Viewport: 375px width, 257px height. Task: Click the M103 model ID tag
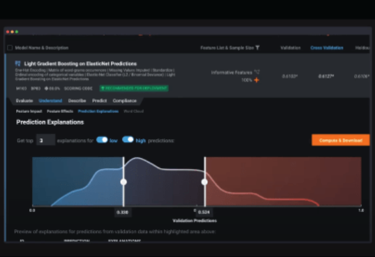[x=21, y=88]
